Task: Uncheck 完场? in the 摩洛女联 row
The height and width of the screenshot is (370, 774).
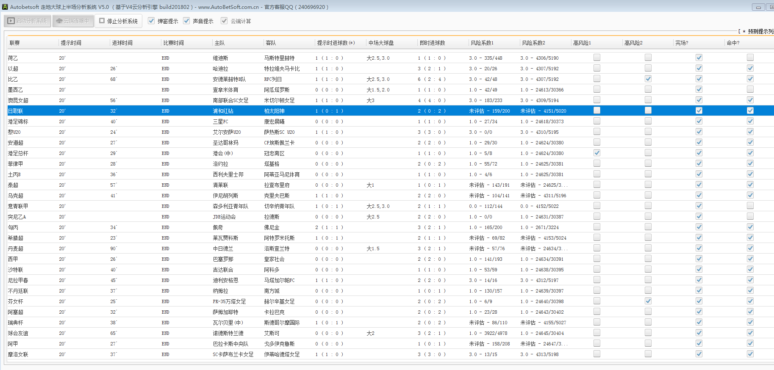Action: pos(699,354)
